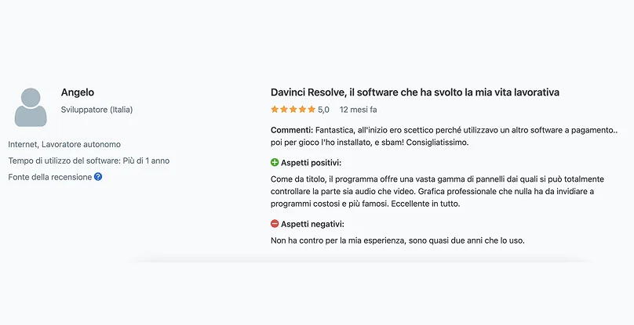
Task: Click Angelo's gray avatar picture
Action: coord(31,107)
